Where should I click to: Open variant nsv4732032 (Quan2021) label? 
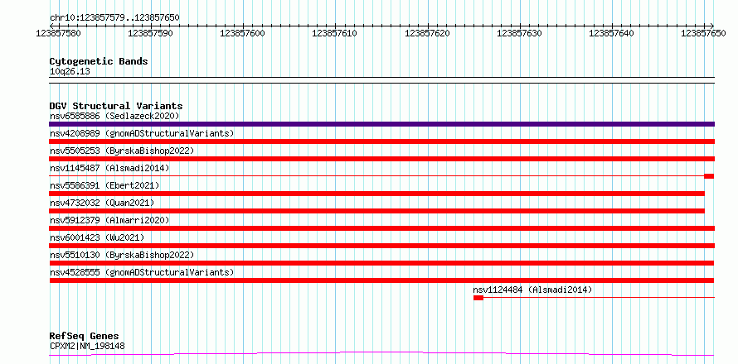tap(102, 203)
